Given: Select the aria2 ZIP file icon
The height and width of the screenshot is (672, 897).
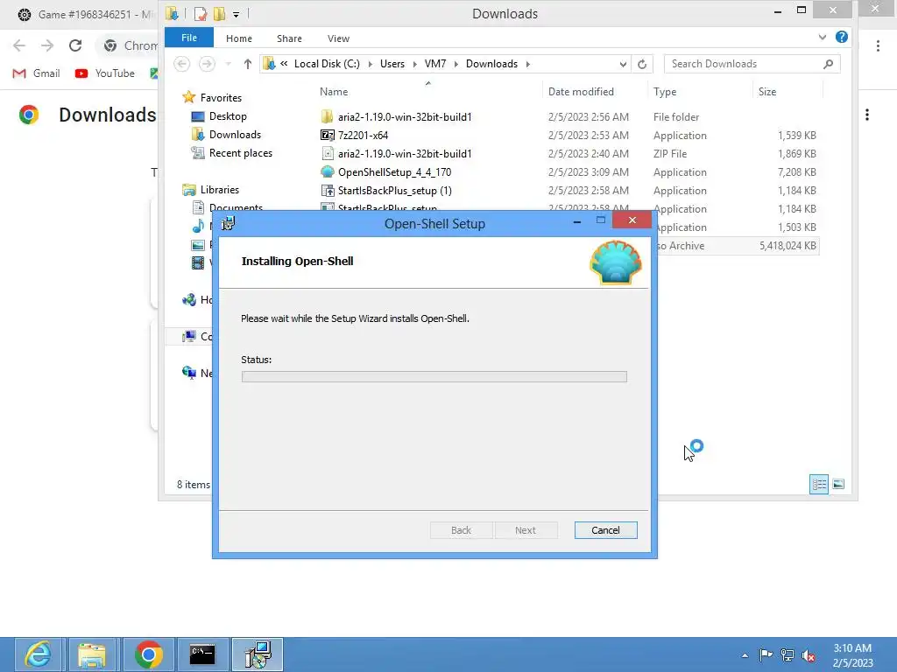Looking at the screenshot, I should point(328,153).
